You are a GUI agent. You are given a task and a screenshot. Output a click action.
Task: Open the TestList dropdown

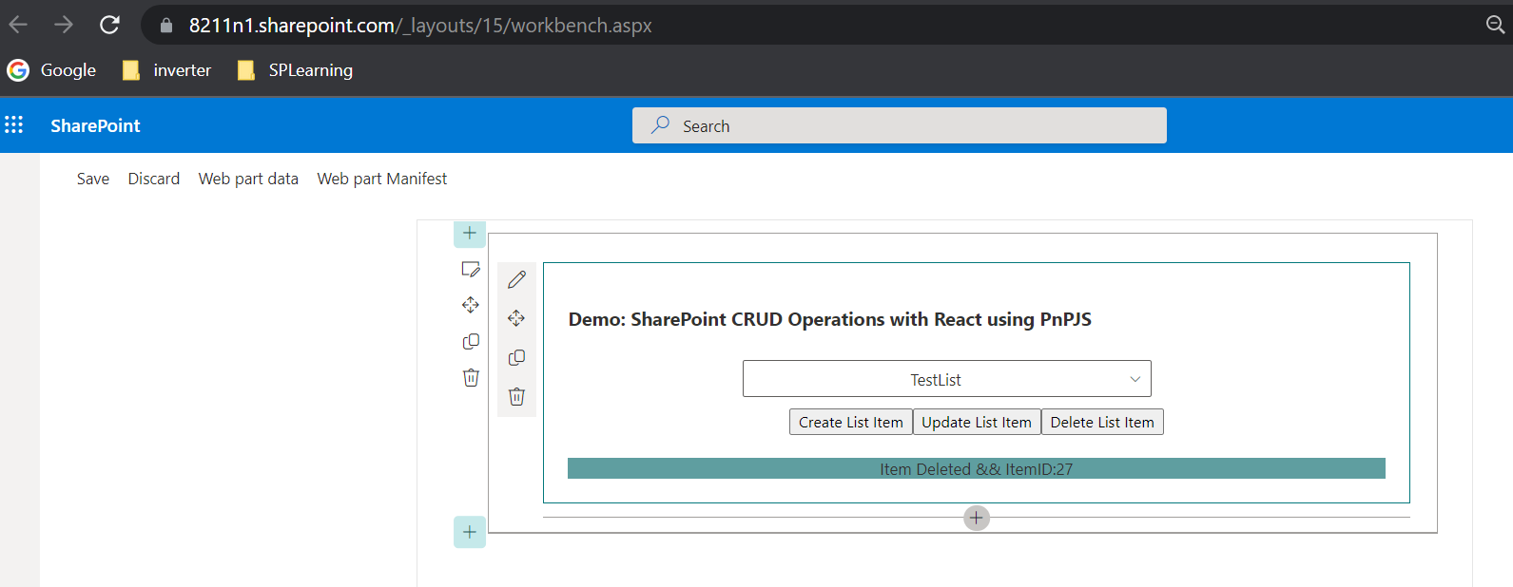coord(946,379)
